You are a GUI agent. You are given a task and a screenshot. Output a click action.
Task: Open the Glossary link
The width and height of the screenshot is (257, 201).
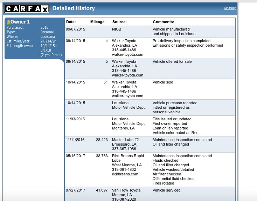pos(230,8)
